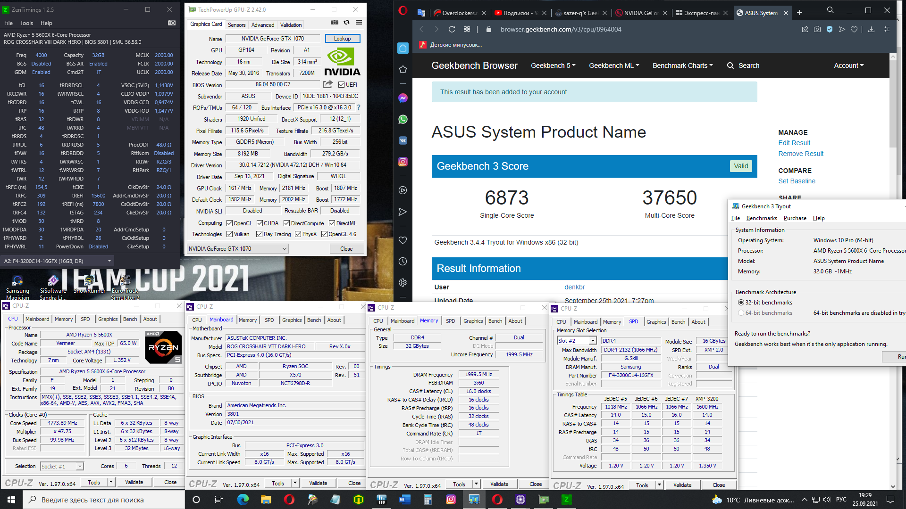Click Windows taskbar search box
Screen dimensions: 906x509
pyautogui.click(x=104, y=500)
